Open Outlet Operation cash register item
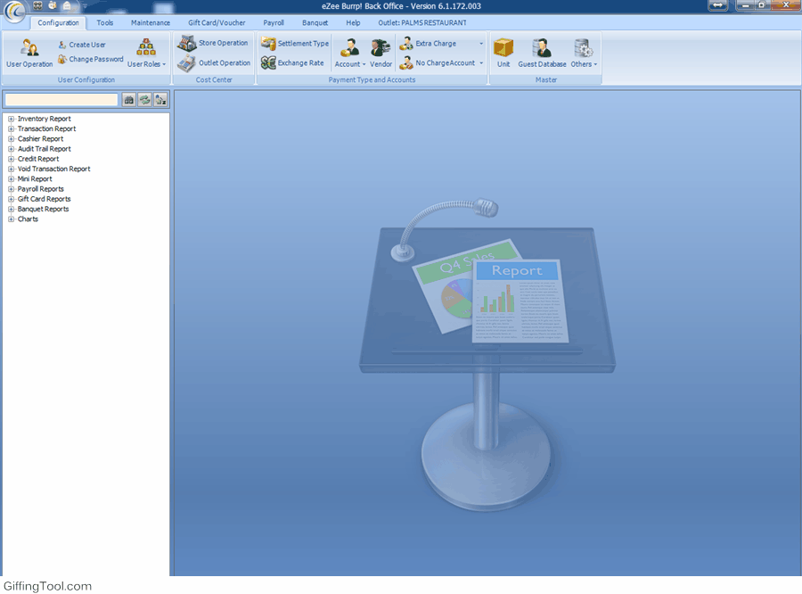802x594 pixels. 214,62
